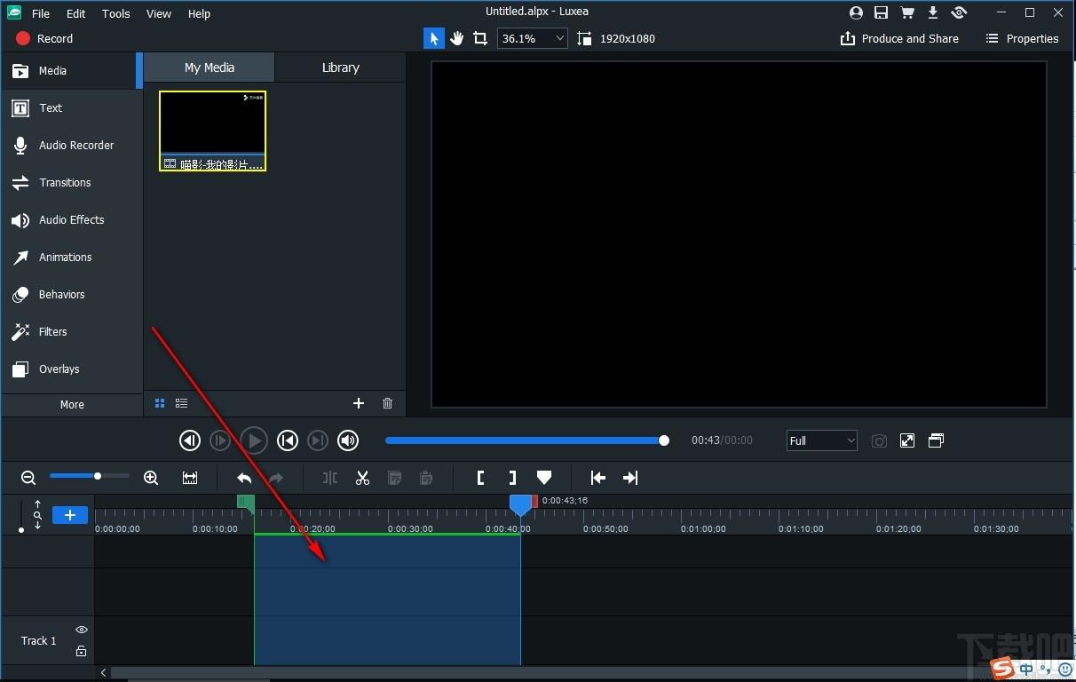Viewport: 1076px width, 682px height.
Task: Select the pointer selection tool
Action: pyautogui.click(x=434, y=38)
